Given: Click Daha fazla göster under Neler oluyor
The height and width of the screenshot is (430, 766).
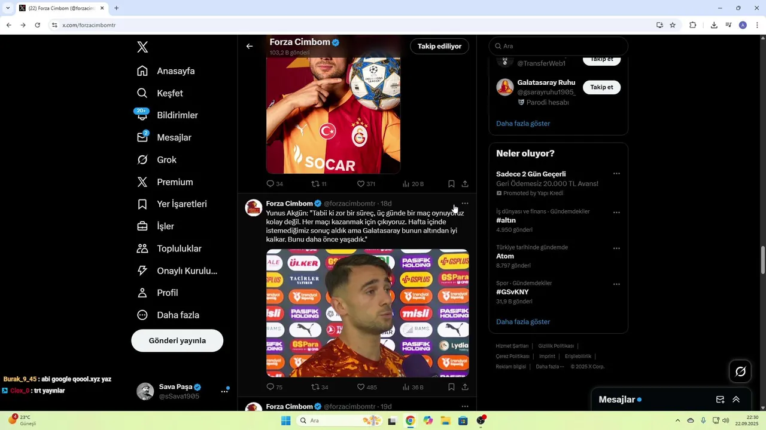Looking at the screenshot, I should [523, 322].
